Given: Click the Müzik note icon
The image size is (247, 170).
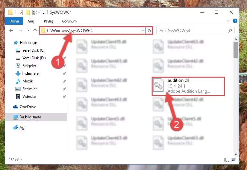Looking at the screenshot, I should (x=18, y=81).
